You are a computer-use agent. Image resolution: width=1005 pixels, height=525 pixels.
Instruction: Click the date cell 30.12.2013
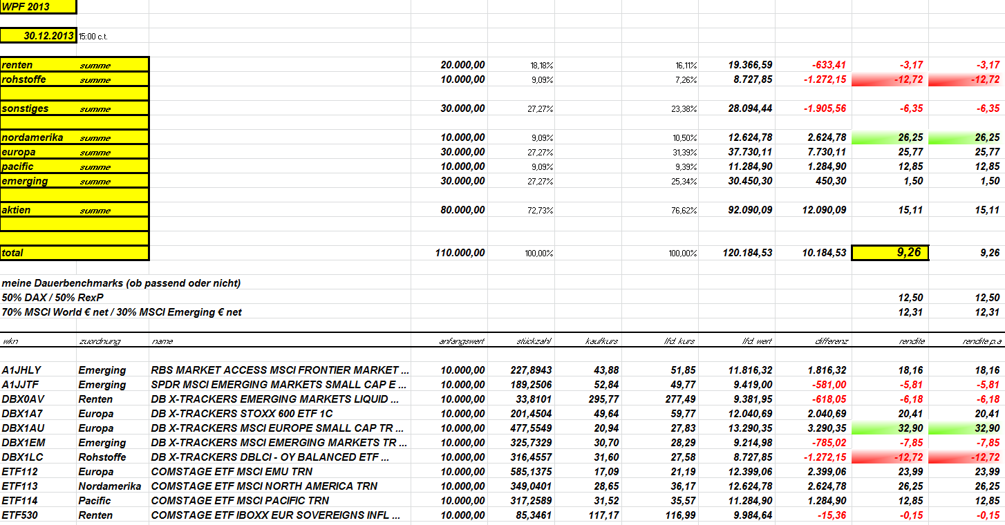tap(38, 35)
